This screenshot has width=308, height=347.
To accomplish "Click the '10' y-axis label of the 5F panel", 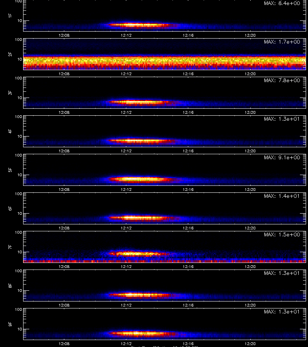I will (20, 175).
